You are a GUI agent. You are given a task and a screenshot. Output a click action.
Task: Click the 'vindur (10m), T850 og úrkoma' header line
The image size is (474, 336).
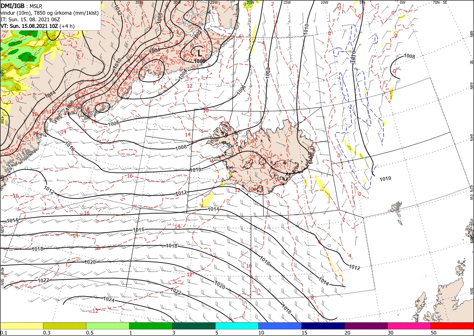(x=50, y=13)
